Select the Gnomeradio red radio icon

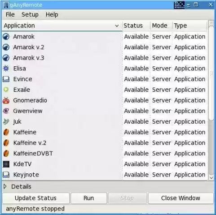tap(6, 100)
